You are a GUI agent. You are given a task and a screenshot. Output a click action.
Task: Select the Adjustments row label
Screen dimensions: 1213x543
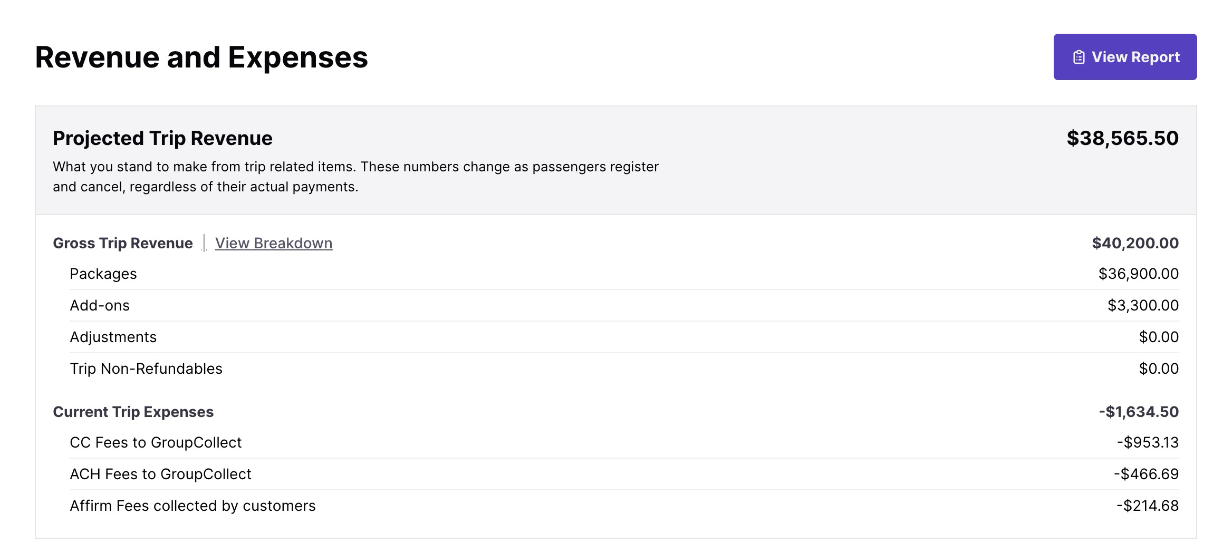[113, 337]
